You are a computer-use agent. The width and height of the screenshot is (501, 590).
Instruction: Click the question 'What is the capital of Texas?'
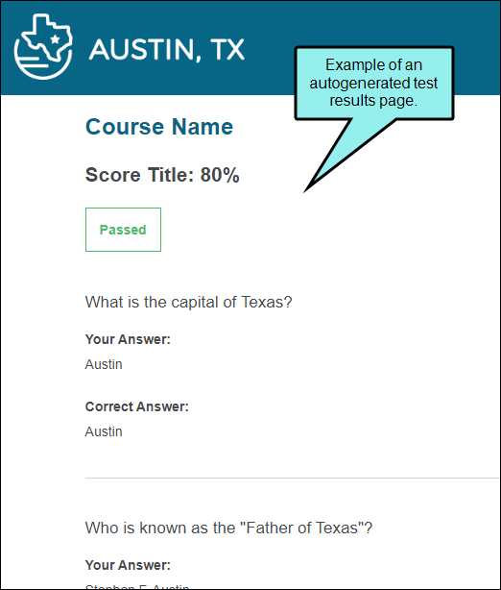pos(189,302)
